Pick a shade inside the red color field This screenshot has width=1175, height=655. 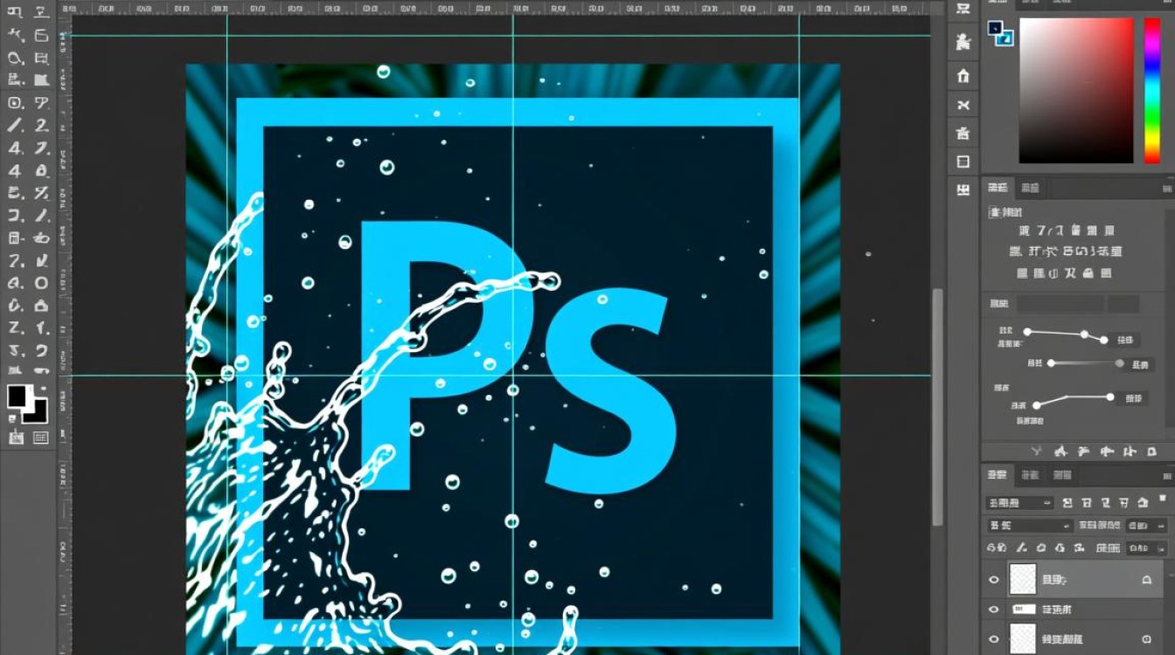(x=1076, y=90)
